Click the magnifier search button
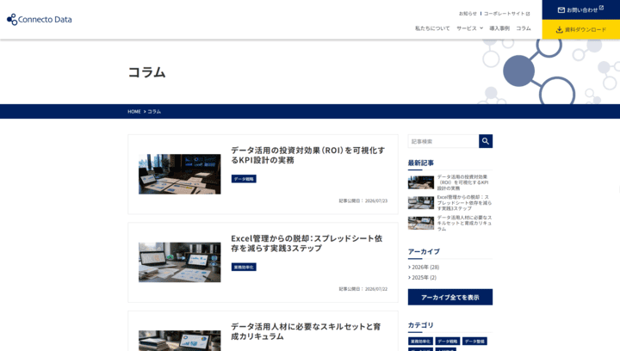Viewport: 620px width, 351px height. [486, 141]
